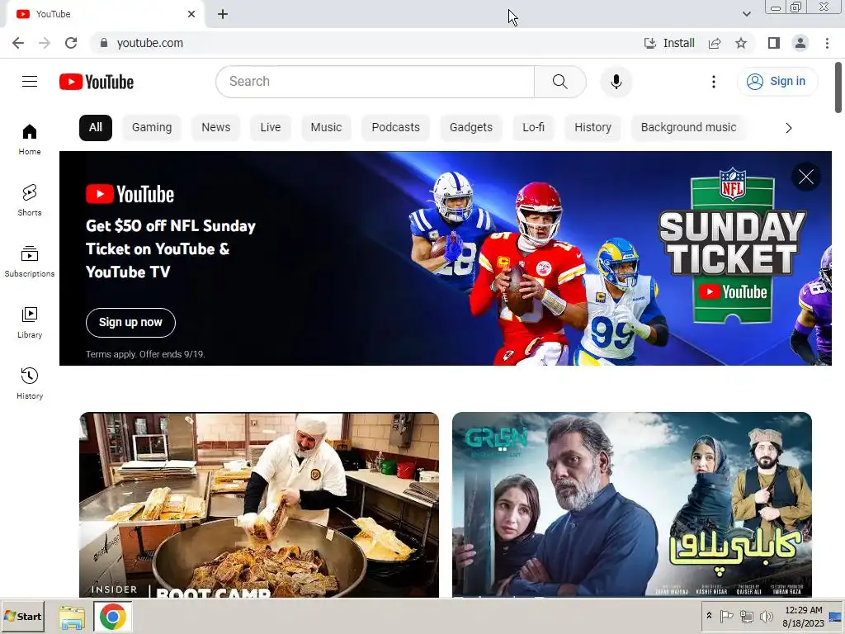
Task: Start voice search with microphone icon
Action: 616,82
